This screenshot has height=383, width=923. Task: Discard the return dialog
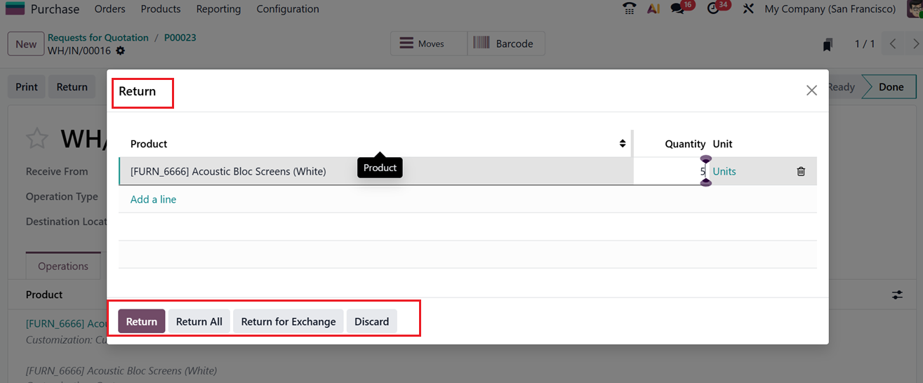[x=371, y=321]
